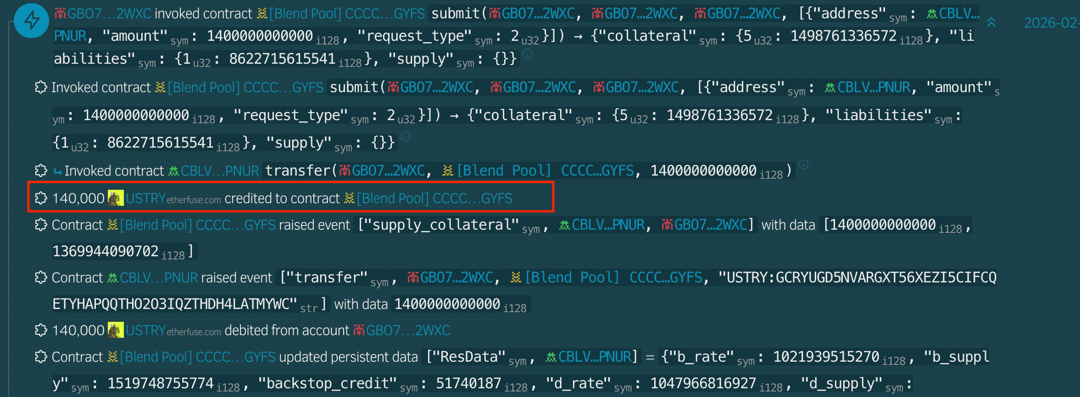Open CBLV...PNUR contract before 'raised event' transfer
Screen dimensions: 1080x397
pos(153,277)
